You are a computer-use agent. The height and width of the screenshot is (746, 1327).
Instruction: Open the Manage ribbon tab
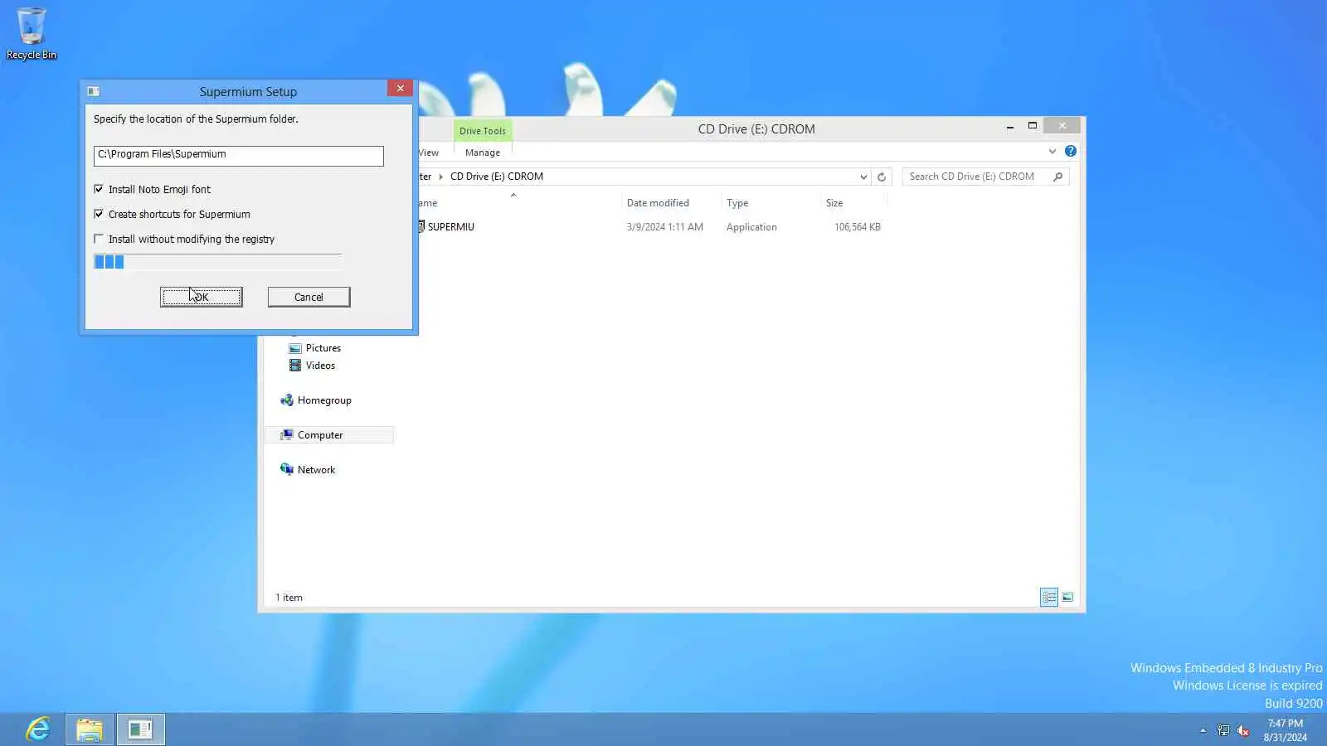click(x=483, y=153)
